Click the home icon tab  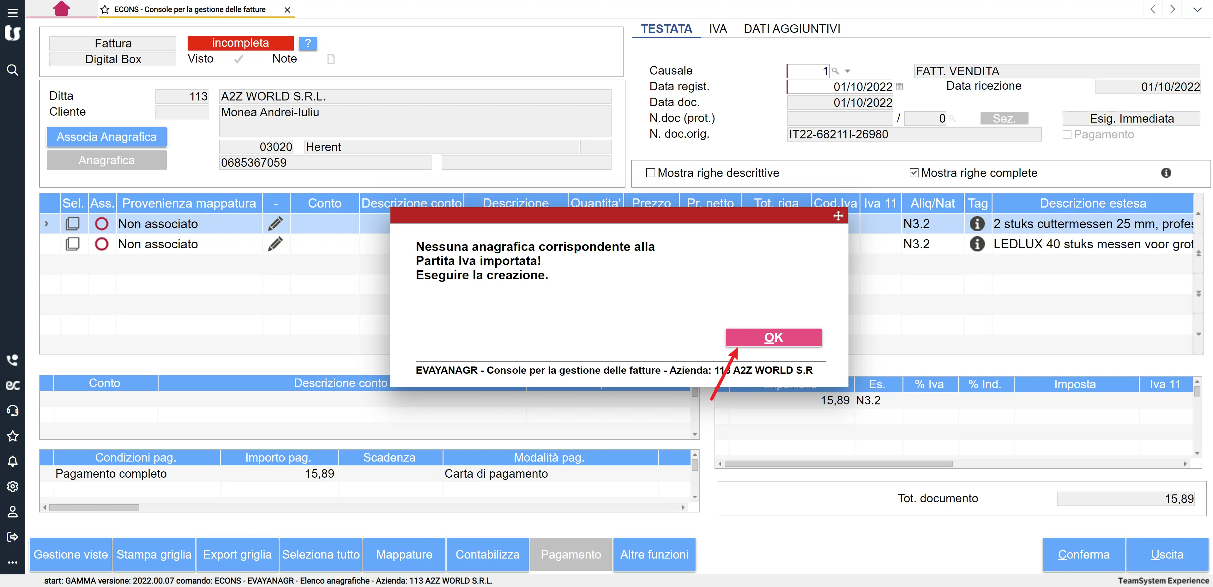coord(62,9)
